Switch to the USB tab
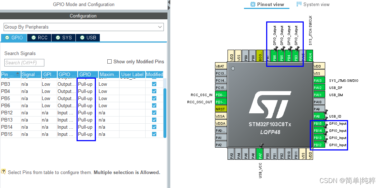381x188 pixels. [88, 38]
